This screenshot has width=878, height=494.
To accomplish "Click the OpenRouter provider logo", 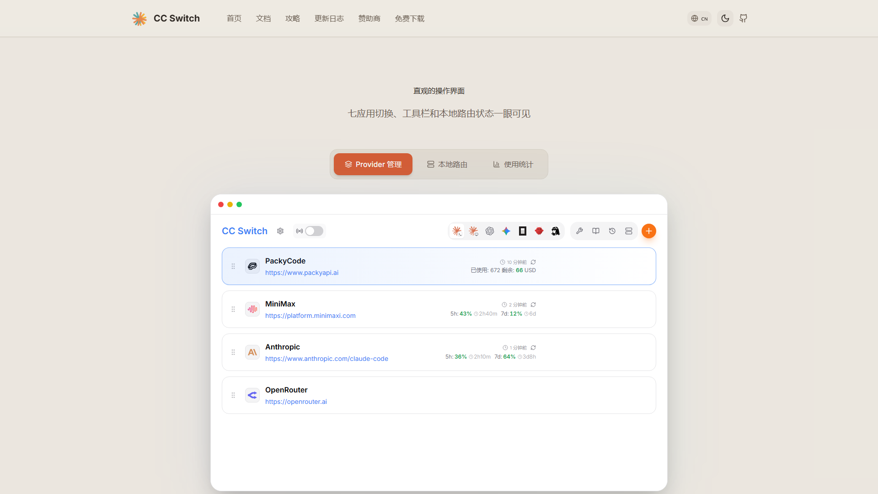I will 252,395.
